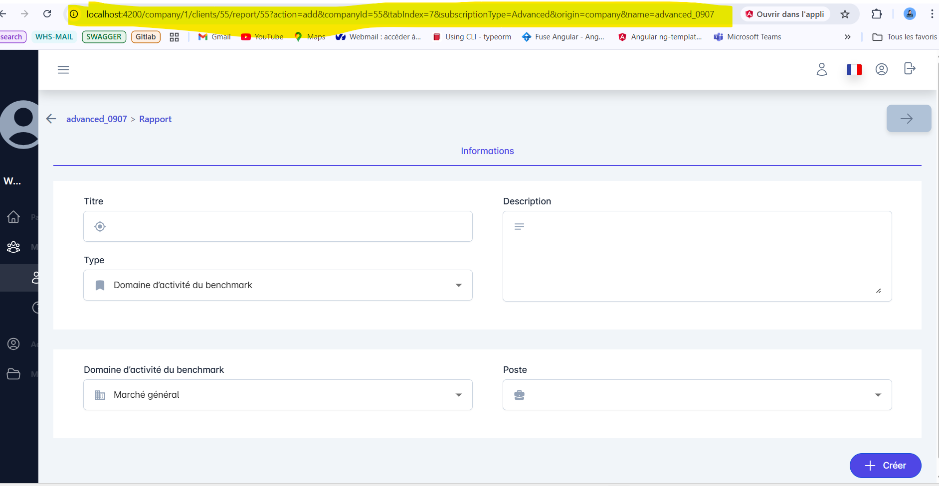This screenshot has width=939, height=486.
Task: Click the advanced_0907 breadcrumb link
Action: click(97, 119)
